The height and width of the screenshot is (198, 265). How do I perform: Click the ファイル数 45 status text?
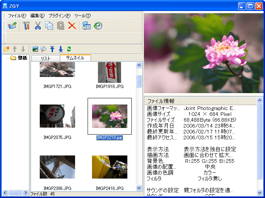click(43, 194)
